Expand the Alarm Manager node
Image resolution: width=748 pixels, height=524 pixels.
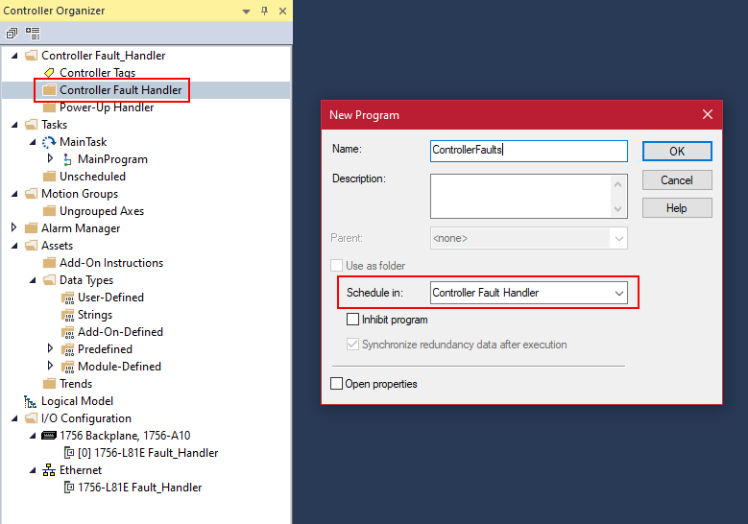(13, 226)
